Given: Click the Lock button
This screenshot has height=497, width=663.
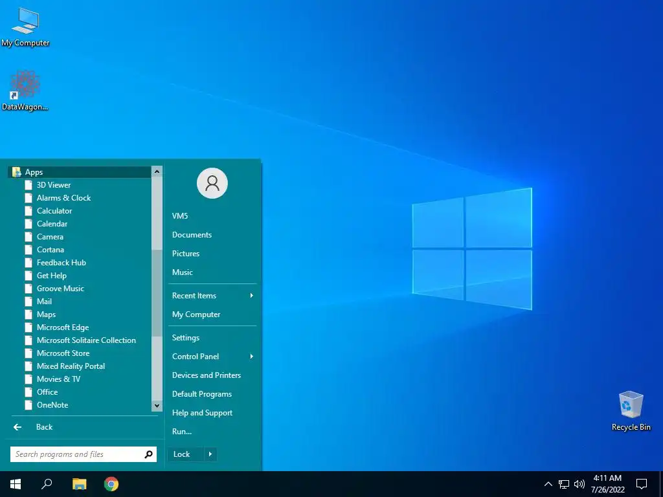Looking at the screenshot, I should [186, 454].
